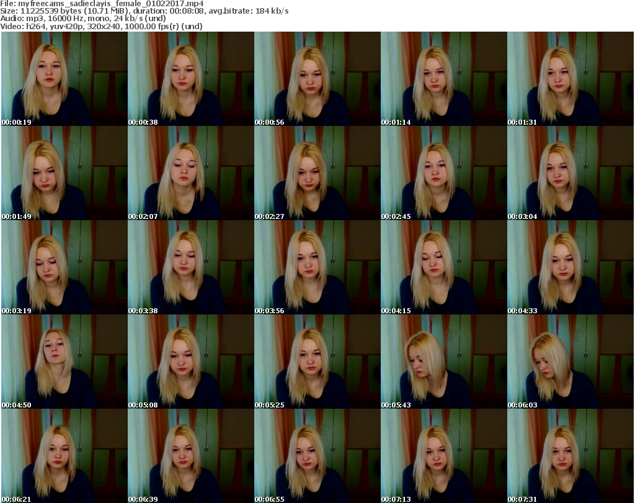Select the 00:03:19 thumbnail
The image size is (635, 503).
64,267
